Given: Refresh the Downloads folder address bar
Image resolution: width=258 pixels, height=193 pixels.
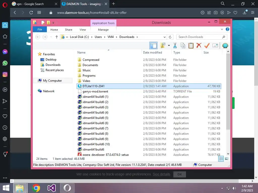Looking at the screenshot, I should click(x=170, y=37).
